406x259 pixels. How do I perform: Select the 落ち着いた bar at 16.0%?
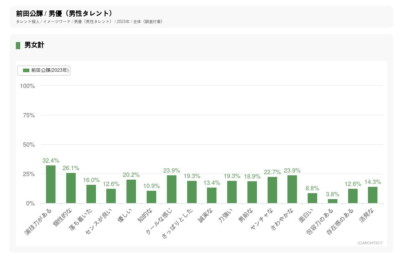91,194
